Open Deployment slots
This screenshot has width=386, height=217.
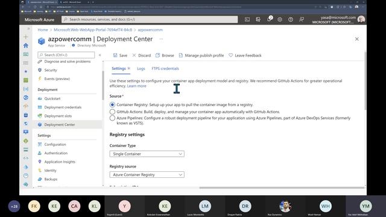[58, 116]
